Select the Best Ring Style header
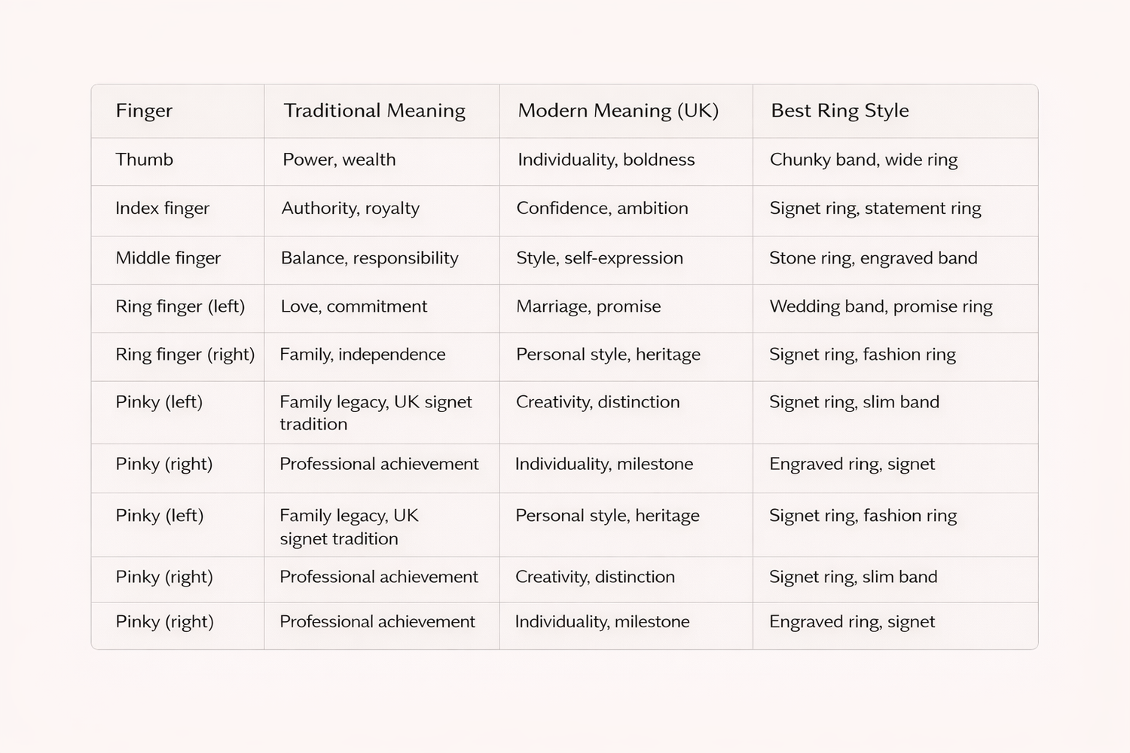 coord(839,111)
